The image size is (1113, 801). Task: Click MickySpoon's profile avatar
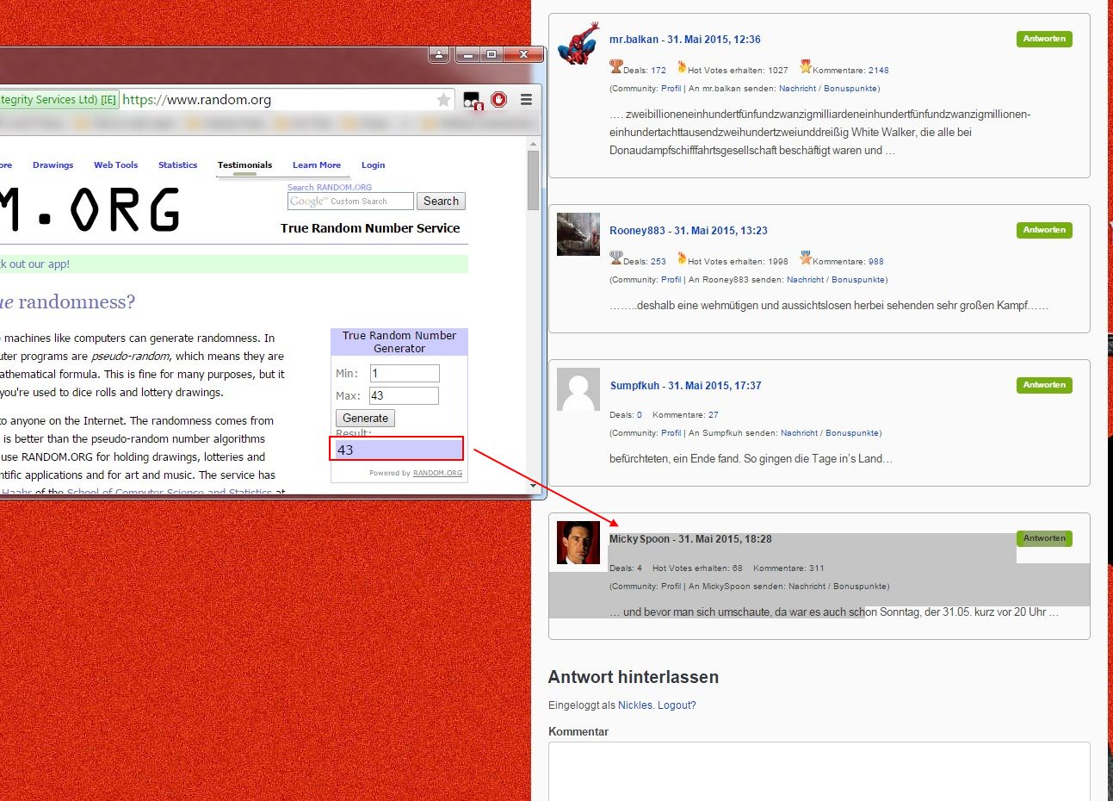click(x=578, y=543)
